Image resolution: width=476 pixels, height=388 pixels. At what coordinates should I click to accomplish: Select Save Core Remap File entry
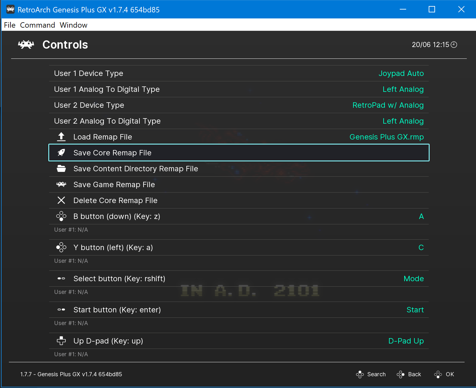coord(239,153)
